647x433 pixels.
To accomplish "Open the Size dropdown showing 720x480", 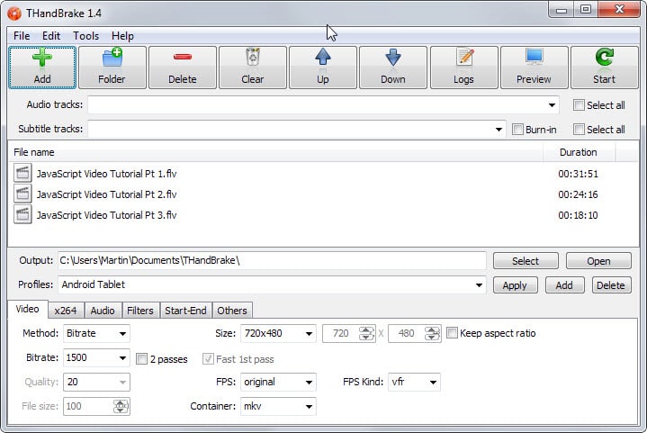I will click(x=278, y=333).
